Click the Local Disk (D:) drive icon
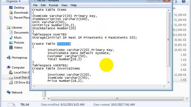 pyautogui.click(x=11, y=78)
